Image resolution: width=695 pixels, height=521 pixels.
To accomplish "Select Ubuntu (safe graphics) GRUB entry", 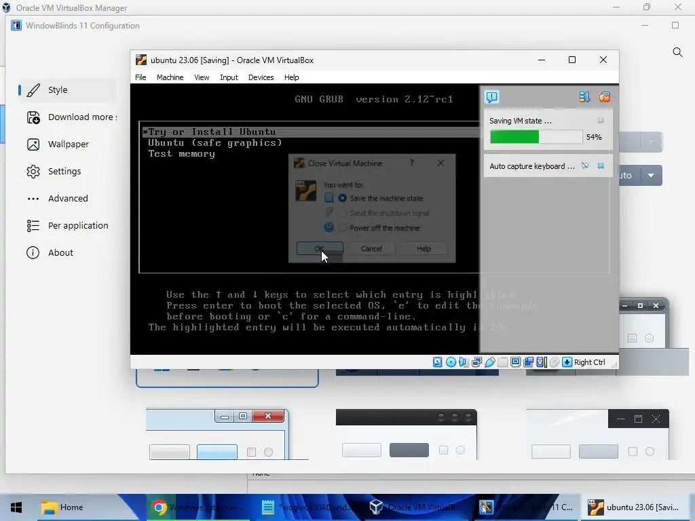I will pyautogui.click(x=215, y=142).
